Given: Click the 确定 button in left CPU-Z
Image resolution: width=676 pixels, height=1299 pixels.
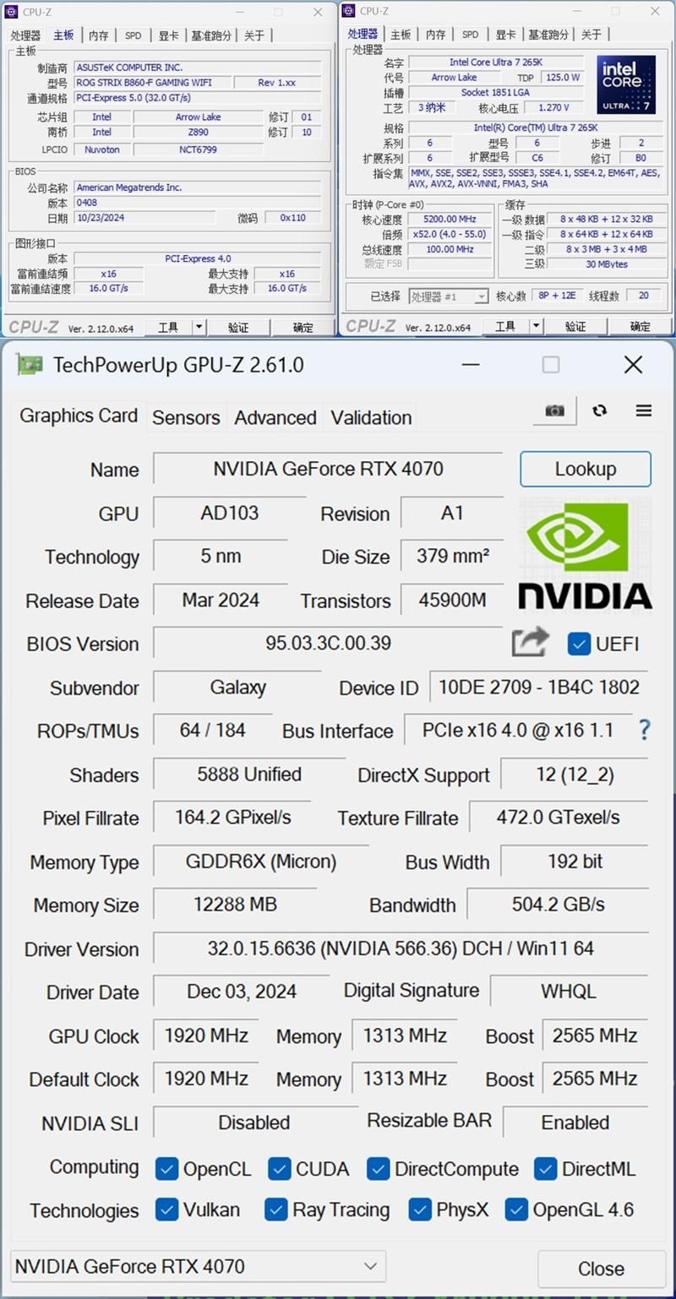Looking at the screenshot, I should [x=303, y=326].
